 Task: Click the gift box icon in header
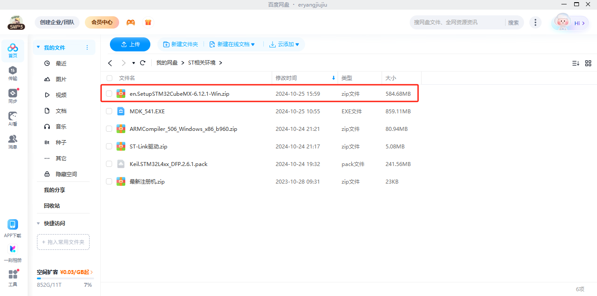pos(148,22)
